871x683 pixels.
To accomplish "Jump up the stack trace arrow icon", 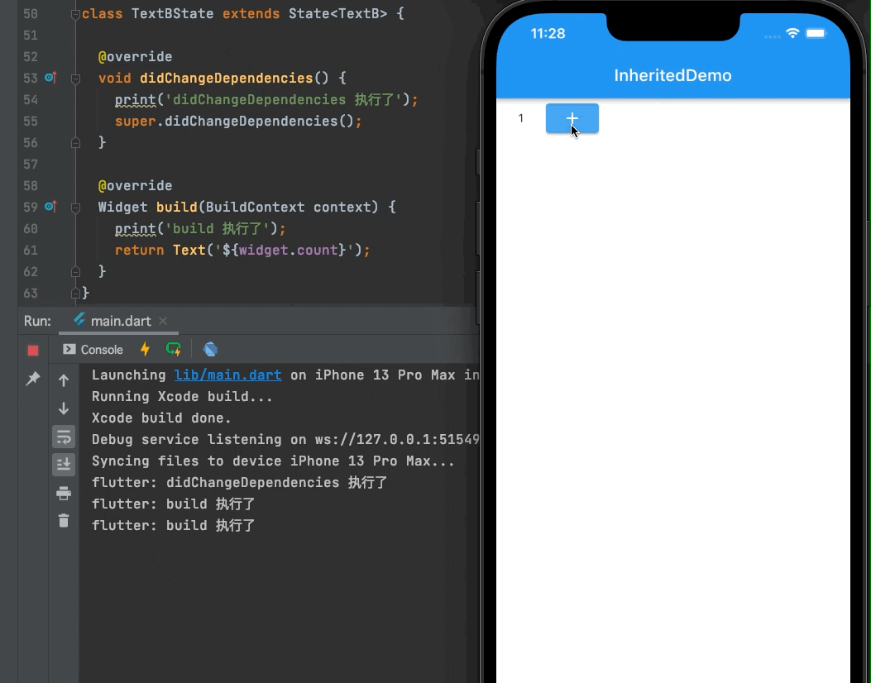I will pyautogui.click(x=64, y=380).
